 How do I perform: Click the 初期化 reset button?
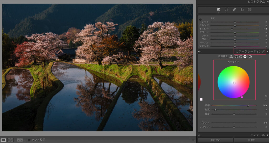pyautogui.click(x=251, y=140)
